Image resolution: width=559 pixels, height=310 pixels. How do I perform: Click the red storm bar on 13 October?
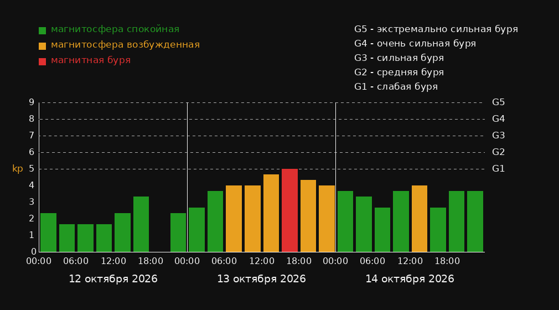point(289,210)
